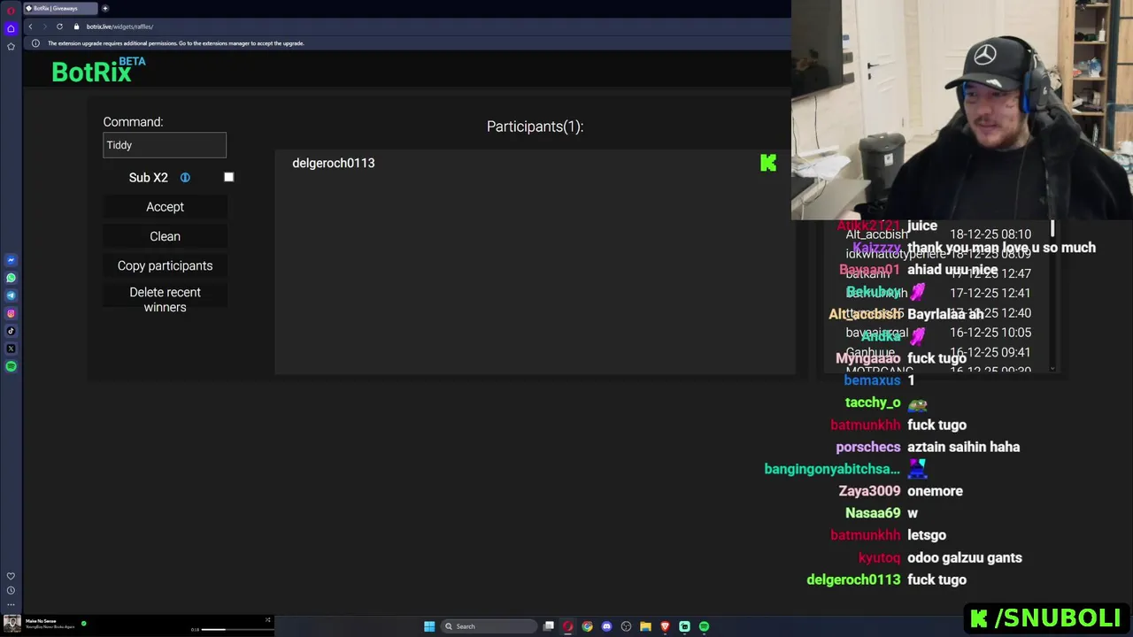Click the padlock site info icon

[77, 27]
